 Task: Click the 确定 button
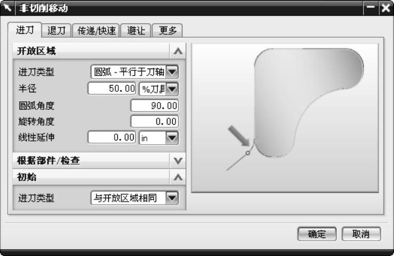pos(317,234)
